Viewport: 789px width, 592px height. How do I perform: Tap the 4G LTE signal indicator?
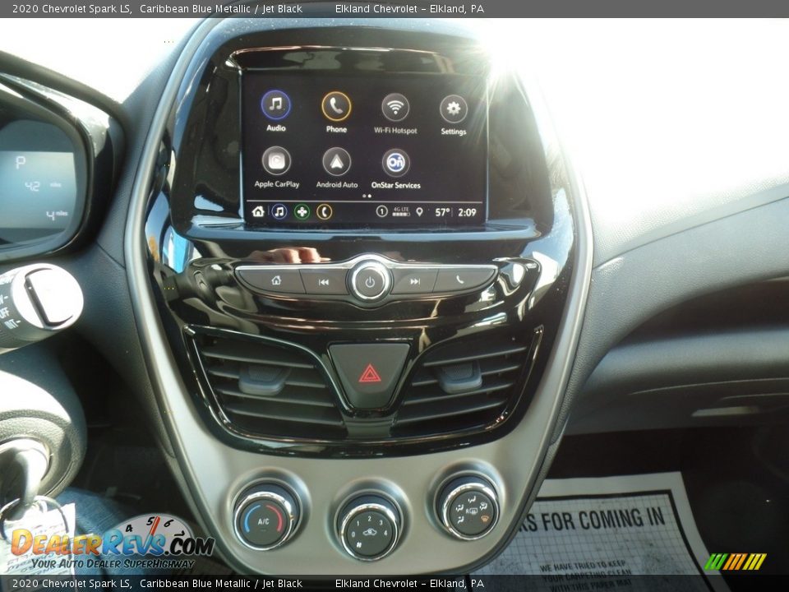click(x=400, y=211)
